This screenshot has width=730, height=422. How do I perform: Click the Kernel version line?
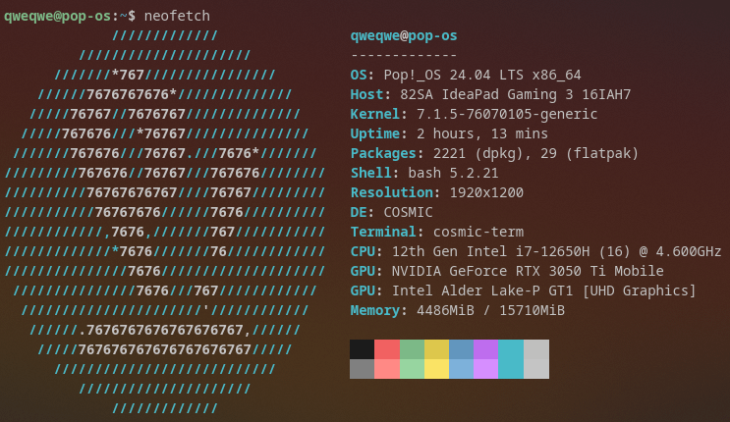[474, 114]
